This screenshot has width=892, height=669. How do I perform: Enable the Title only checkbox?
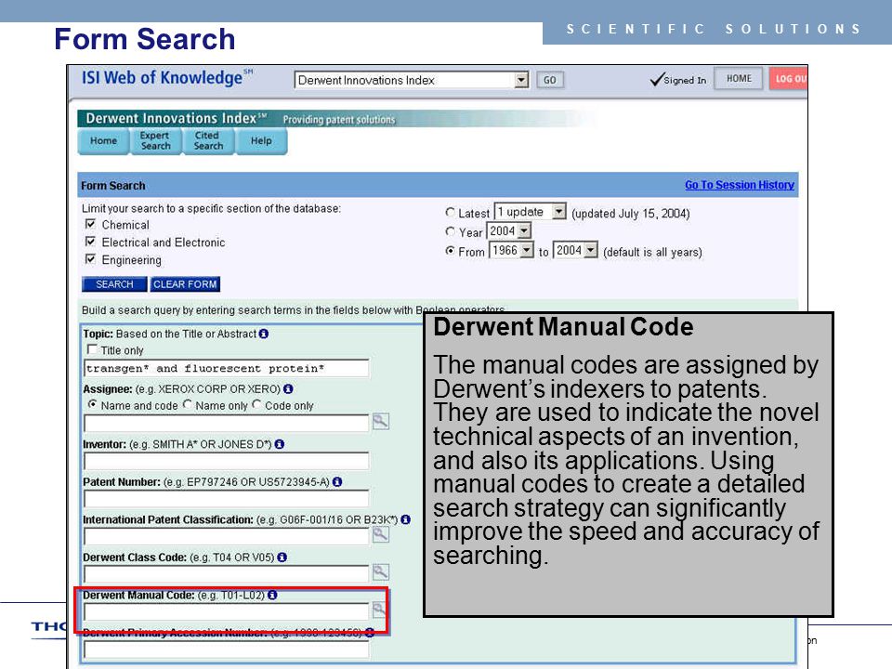[x=92, y=349]
